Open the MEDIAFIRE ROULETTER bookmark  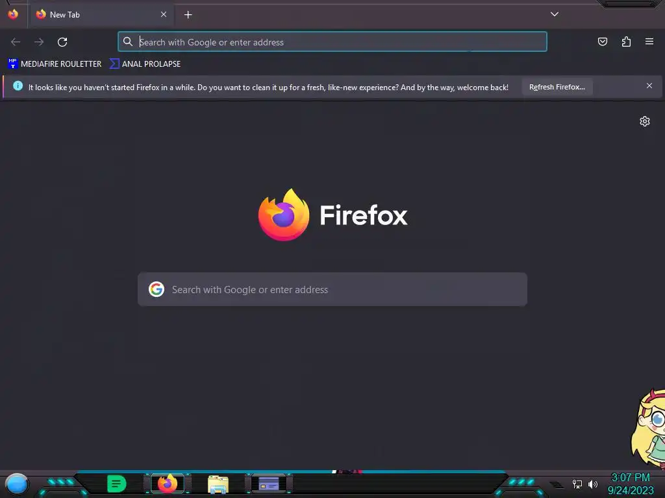(x=55, y=64)
